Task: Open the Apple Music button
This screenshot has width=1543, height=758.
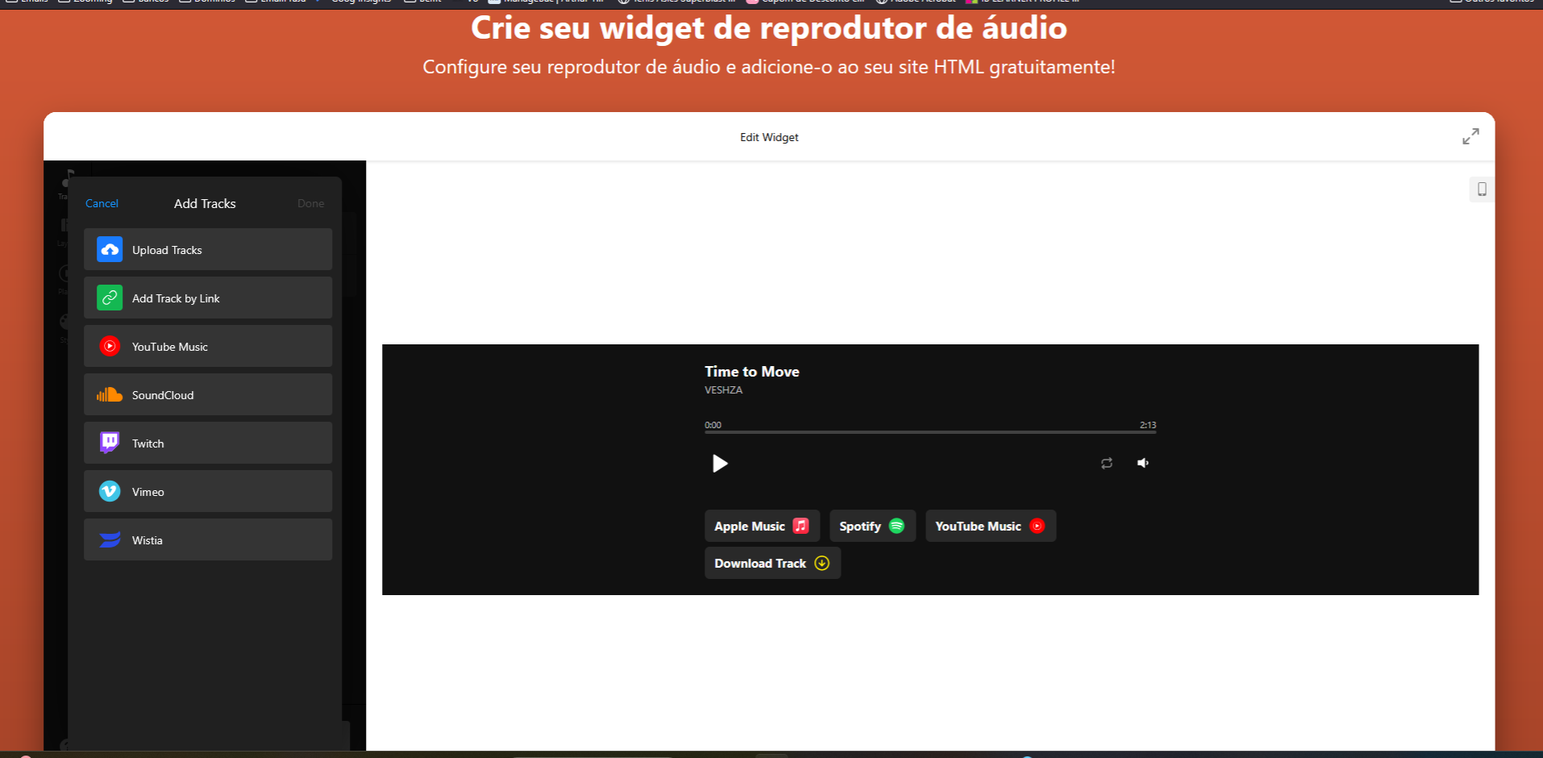Action: pyautogui.click(x=762, y=526)
